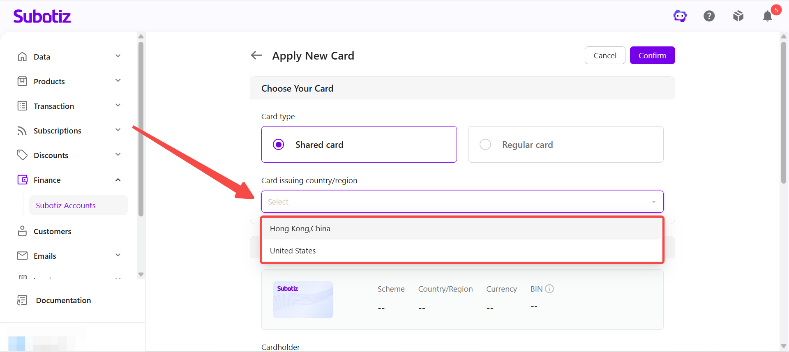The width and height of the screenshot is (789, 352).
Task: Click the Transaction list icon
Action: [x=22, y=106]
